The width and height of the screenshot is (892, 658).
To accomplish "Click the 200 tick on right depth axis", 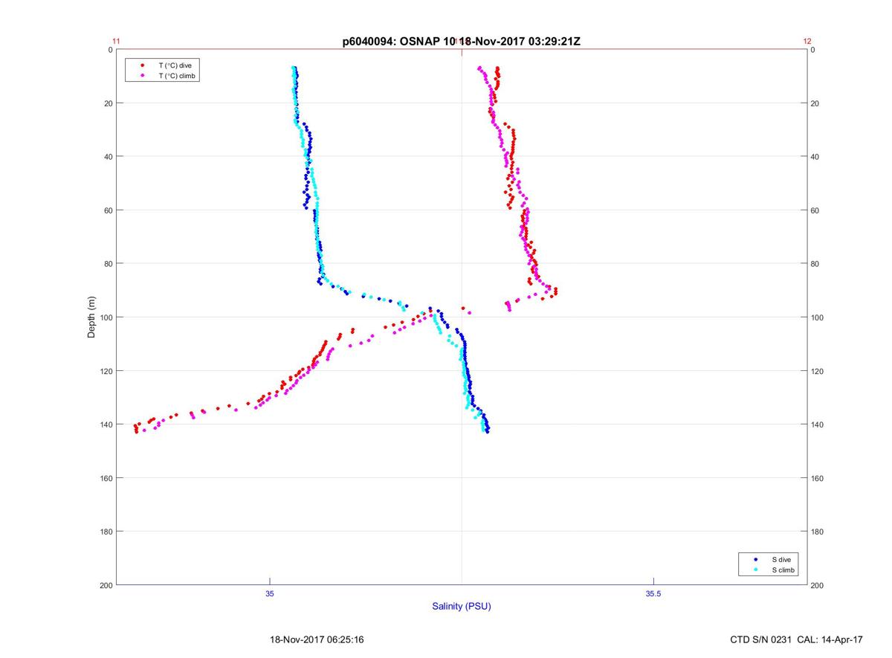I will (818, 586).
